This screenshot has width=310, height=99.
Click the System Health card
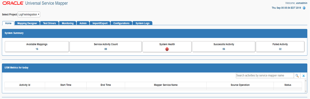click(x=167, y=47)
